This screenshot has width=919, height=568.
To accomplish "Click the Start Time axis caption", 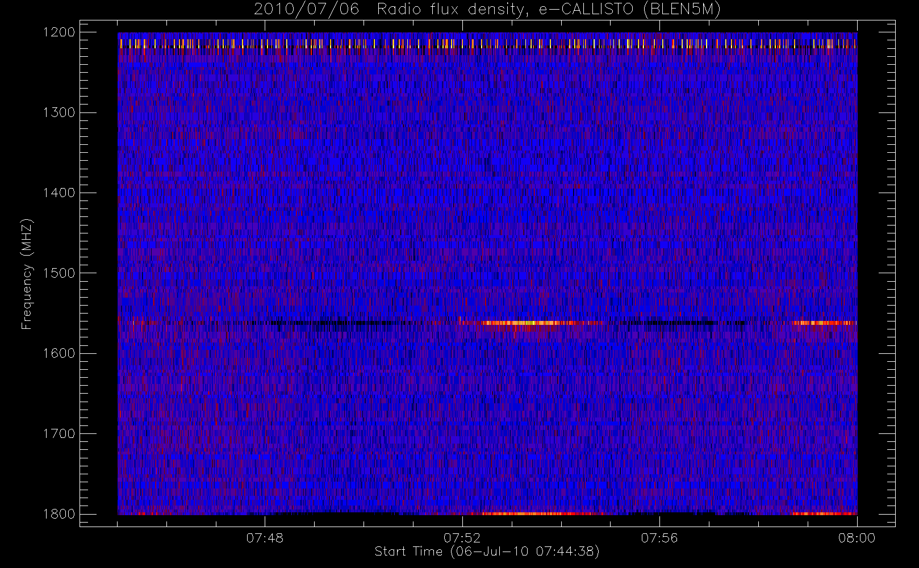I will pos(487,552).
